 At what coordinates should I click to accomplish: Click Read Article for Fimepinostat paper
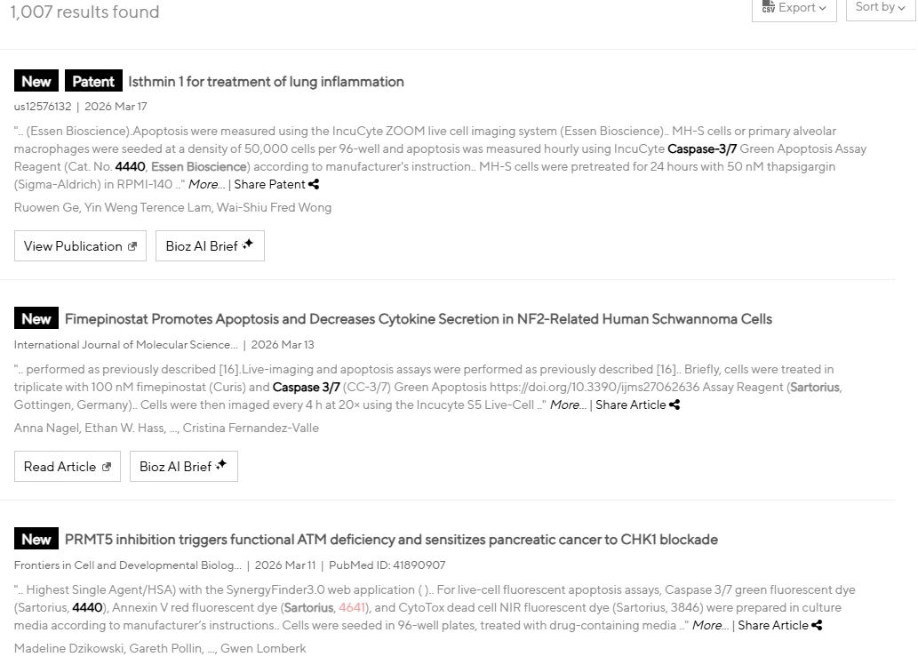point(67,467)
